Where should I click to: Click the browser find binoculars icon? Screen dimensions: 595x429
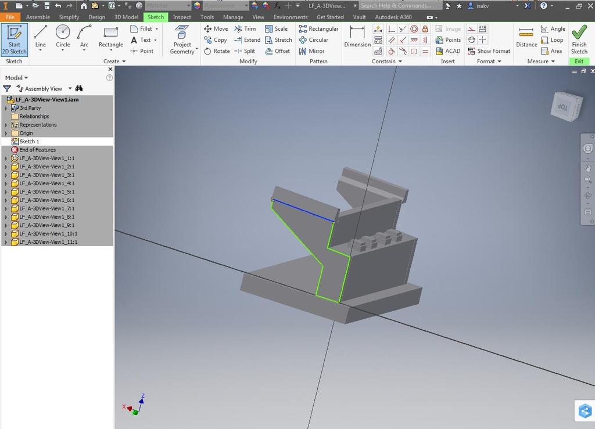[79, 88]
